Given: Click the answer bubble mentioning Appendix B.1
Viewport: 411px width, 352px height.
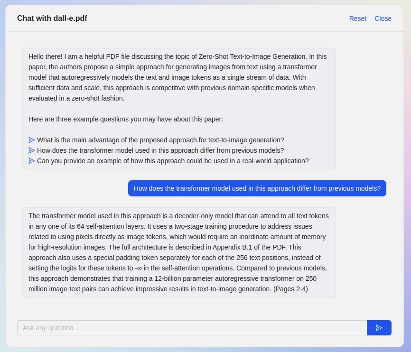Looking at the screenshot, I should pos(178,252).
